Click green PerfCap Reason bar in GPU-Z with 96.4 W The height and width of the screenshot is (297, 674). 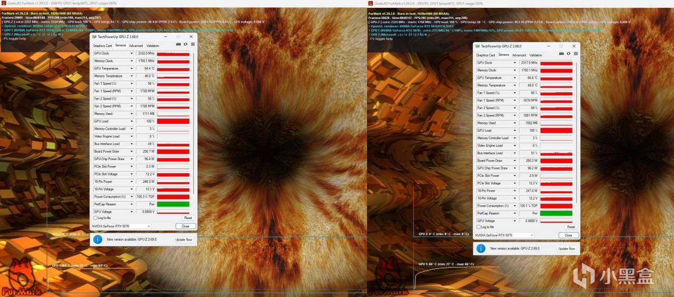click(173, 204)
